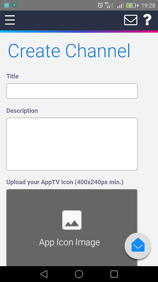Tap the floating blue open-envelope button

138,246
